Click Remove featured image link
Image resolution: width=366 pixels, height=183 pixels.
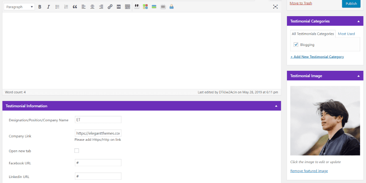[309, 171]
